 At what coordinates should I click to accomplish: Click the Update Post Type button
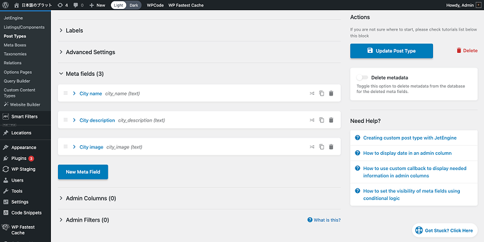pyautogui.click(x=392, y=51)
